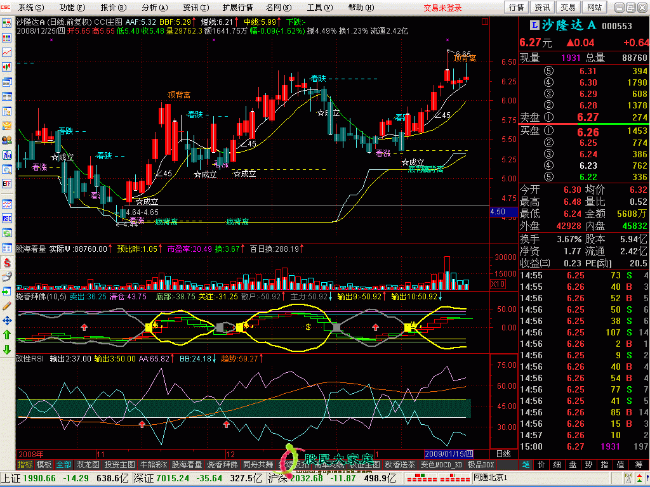
Task: Click the red dollar sign sidebar icon
Action: click(7, 262)
